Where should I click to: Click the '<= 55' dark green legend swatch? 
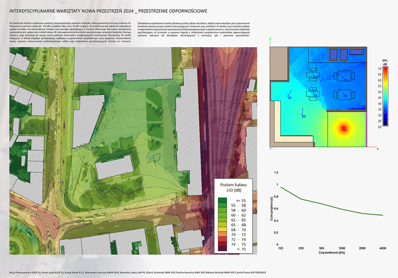coord(222,200)
